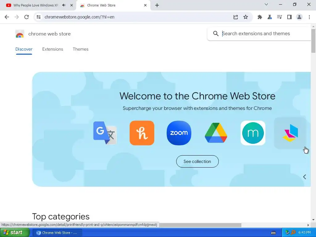Click the vertical scrollbar down arrow
The width and height of the screenshot is (316, 237).
[313, 220]
